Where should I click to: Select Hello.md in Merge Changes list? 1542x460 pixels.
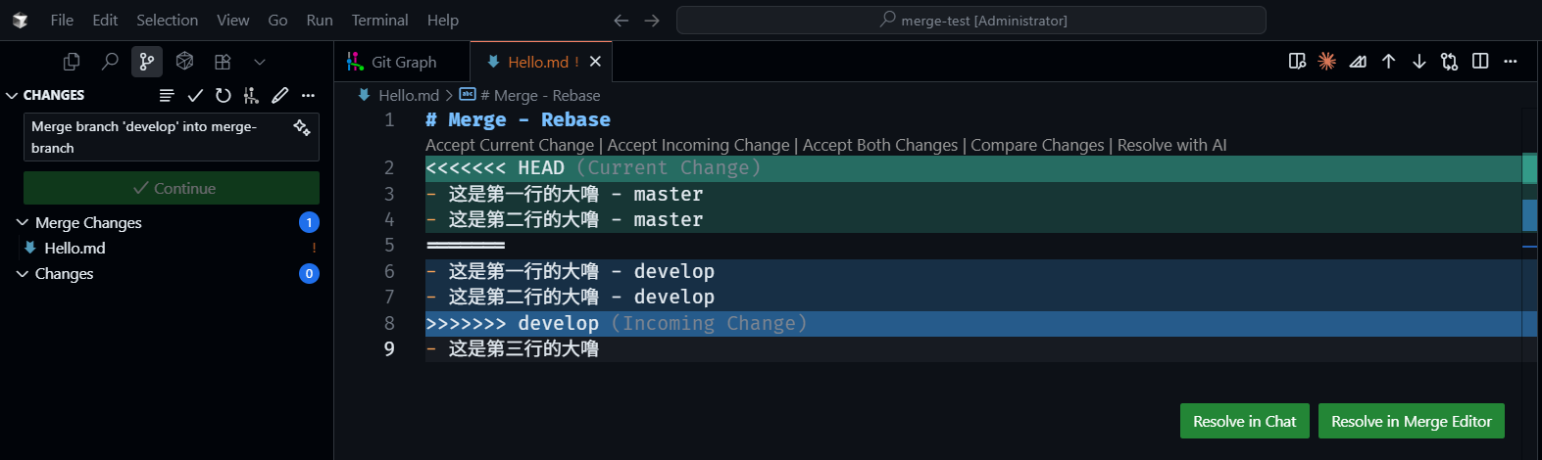click(75, 249)
